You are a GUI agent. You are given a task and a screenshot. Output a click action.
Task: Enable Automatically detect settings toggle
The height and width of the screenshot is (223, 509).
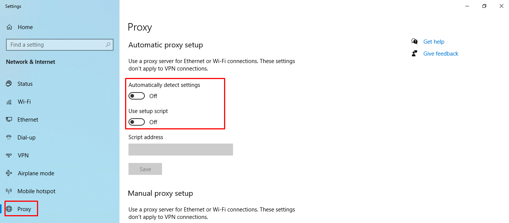(137, 96)
